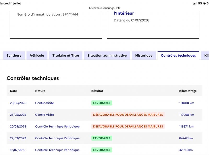Click the Contrôles techniques section heading

point(33,78)
